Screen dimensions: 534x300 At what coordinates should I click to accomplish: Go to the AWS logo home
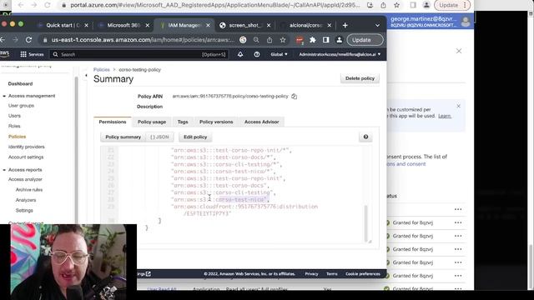point(5,54)
